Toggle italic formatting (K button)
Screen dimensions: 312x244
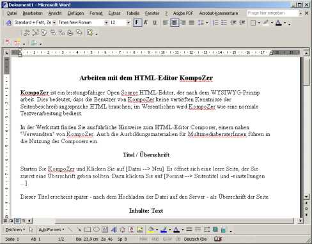146,22
